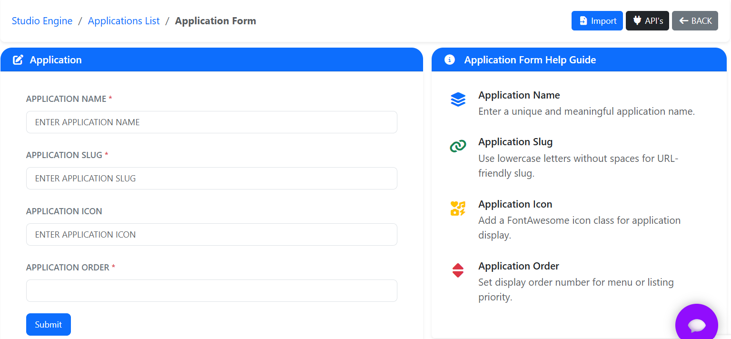Click the edit icon beside Application header
The image size is (731, 339).
[18, 60]
